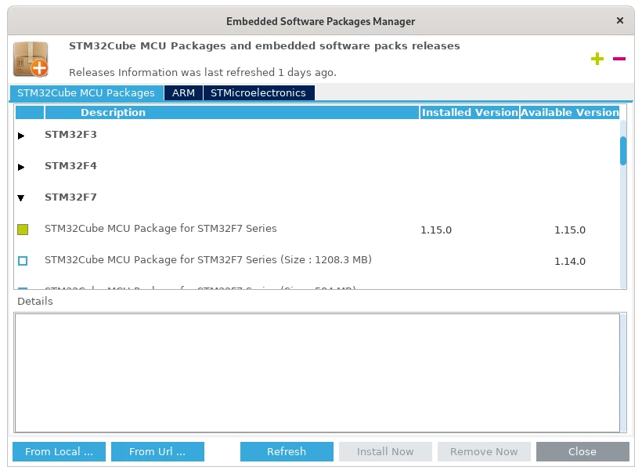Close the dialog with the Close button
Image resolution: width=642 pixels, height=474 pixels.
tap(582, 451)
